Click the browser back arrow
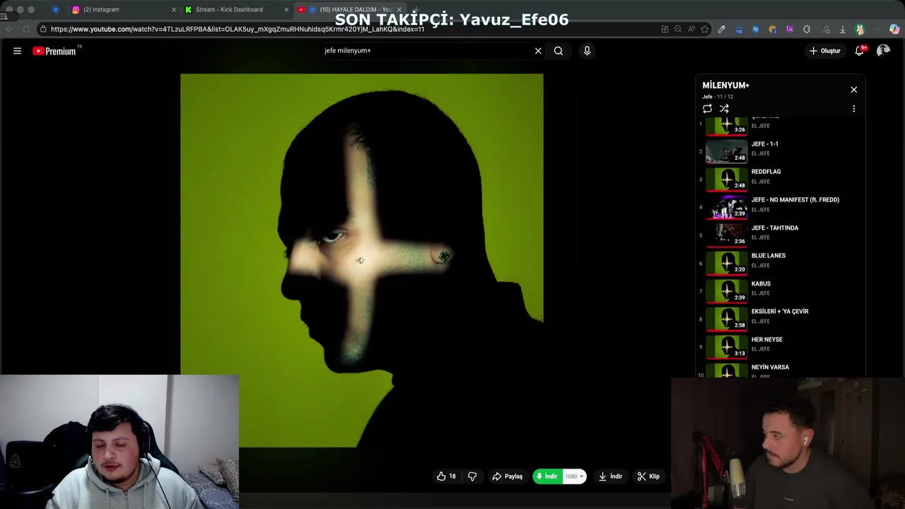Image resolution: width=905 pixels, height=509 pixels. (8, 29)
